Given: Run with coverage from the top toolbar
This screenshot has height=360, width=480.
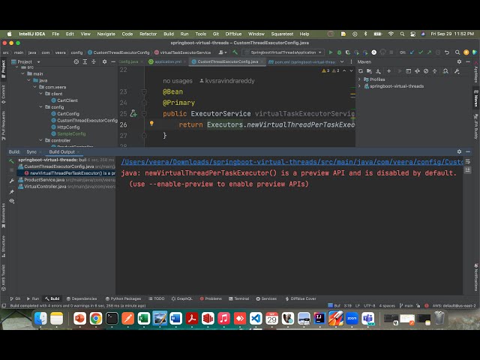Looking at the screenshot, I should tap(348, 52).
